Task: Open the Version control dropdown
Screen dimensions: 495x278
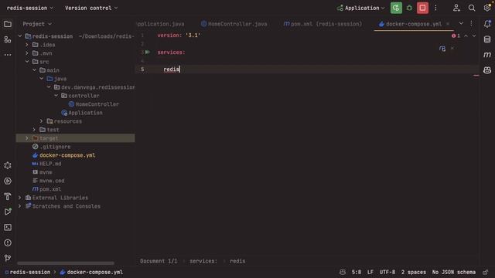Action: pyautogui.click(x=91, y=8)
